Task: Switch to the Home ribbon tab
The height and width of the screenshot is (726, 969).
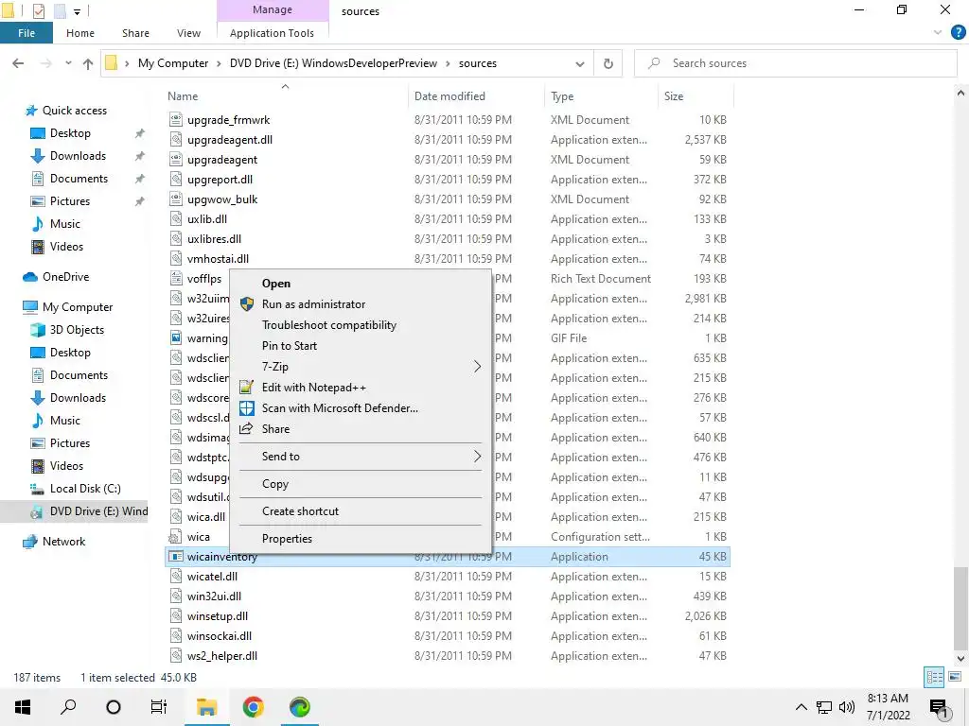Action: pyautogui.click(x=80, y=33)
